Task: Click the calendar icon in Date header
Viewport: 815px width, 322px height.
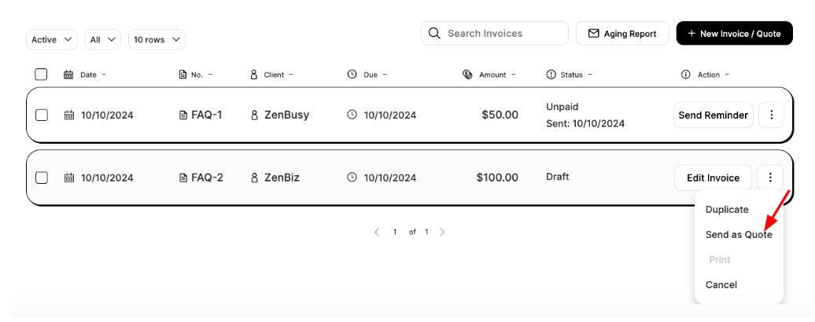Action: (68, 75)
